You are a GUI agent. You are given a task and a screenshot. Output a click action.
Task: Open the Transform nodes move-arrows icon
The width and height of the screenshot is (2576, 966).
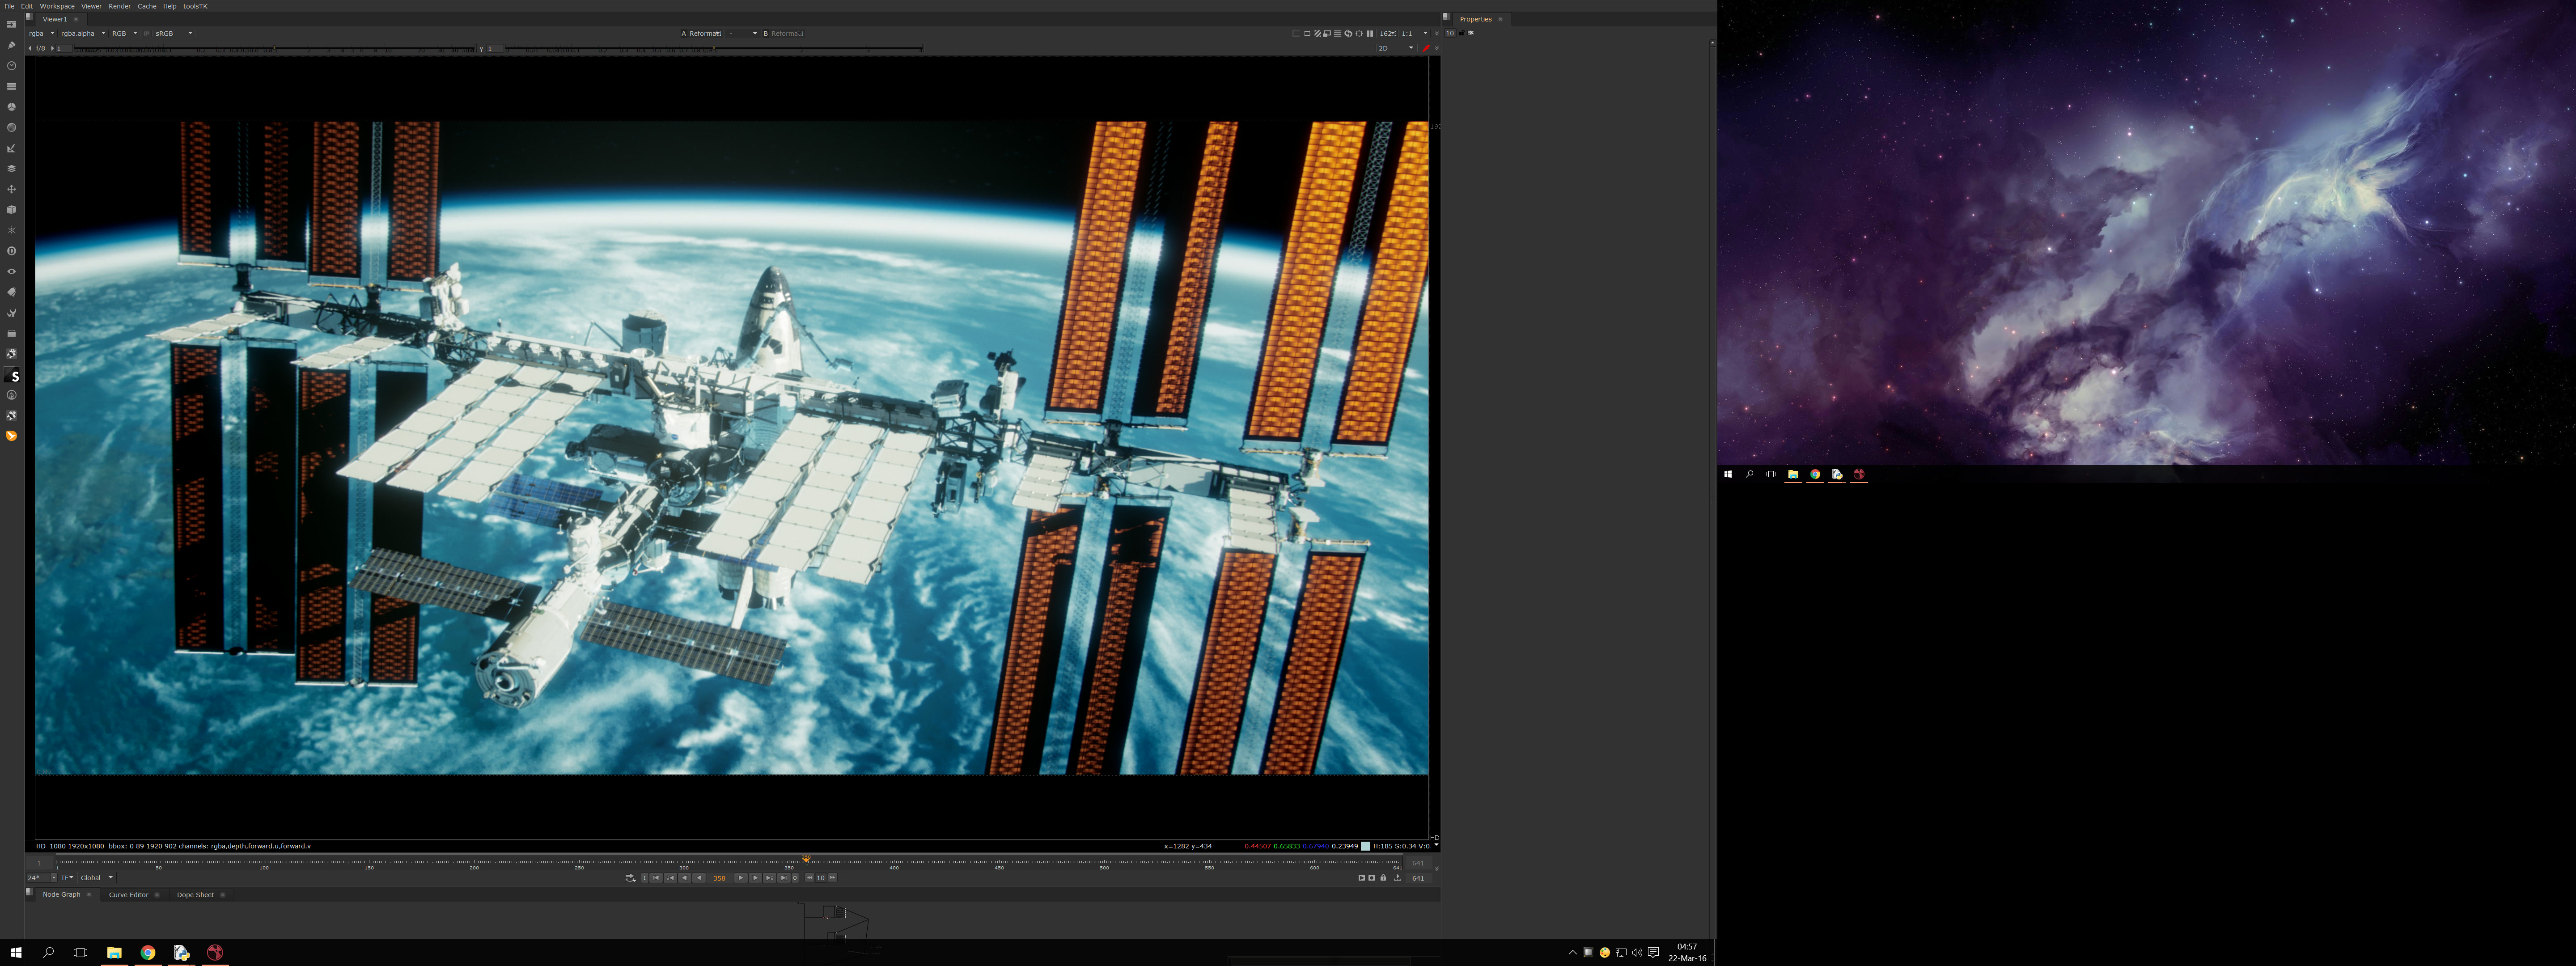12,189
